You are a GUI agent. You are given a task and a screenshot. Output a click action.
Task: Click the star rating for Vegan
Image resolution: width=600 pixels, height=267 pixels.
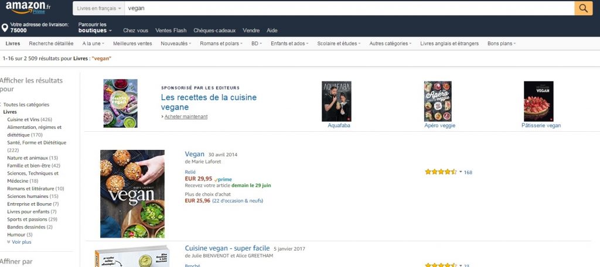click(441, 172)
